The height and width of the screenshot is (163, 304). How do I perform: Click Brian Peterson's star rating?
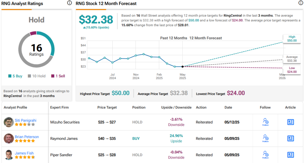pos(25,141)
